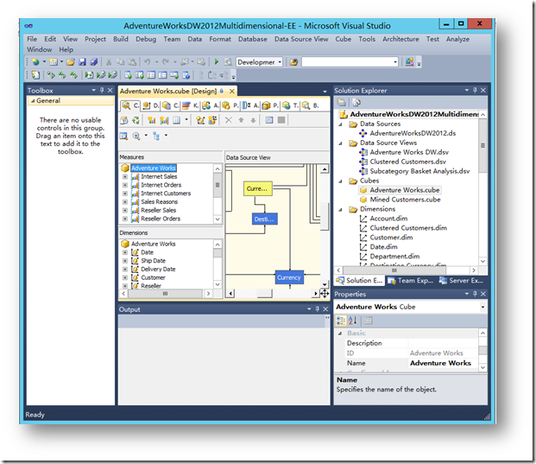Select Mined Customers.cube in Solution Explorer
This screenshot has width=536, height=464.
(405, 200)
